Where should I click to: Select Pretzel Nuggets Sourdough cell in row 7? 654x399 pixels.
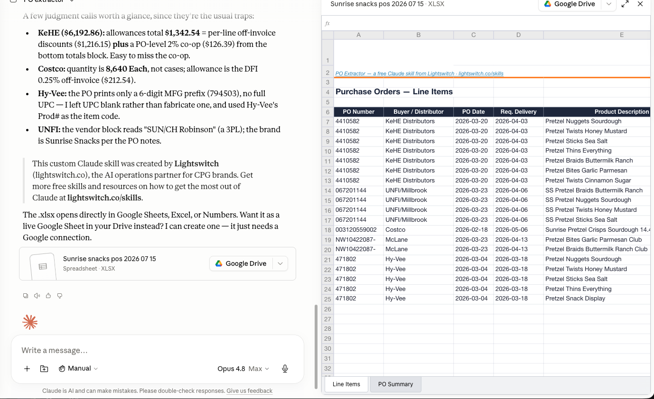[597, 121]
